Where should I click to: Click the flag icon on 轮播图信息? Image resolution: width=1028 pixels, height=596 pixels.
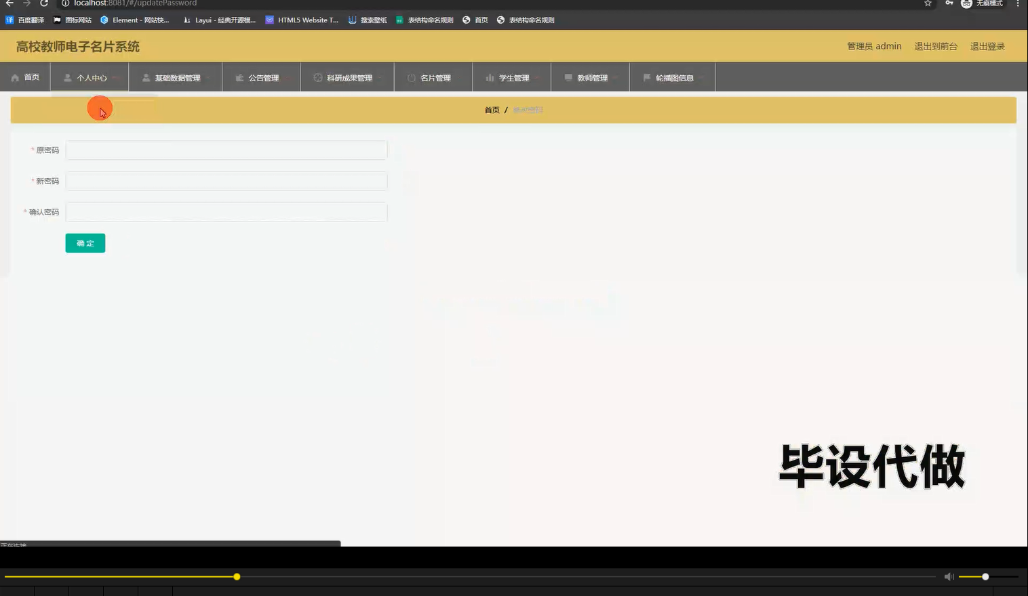click(x=646, y=77)
